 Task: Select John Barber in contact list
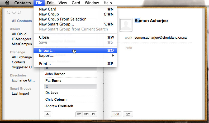70,74
